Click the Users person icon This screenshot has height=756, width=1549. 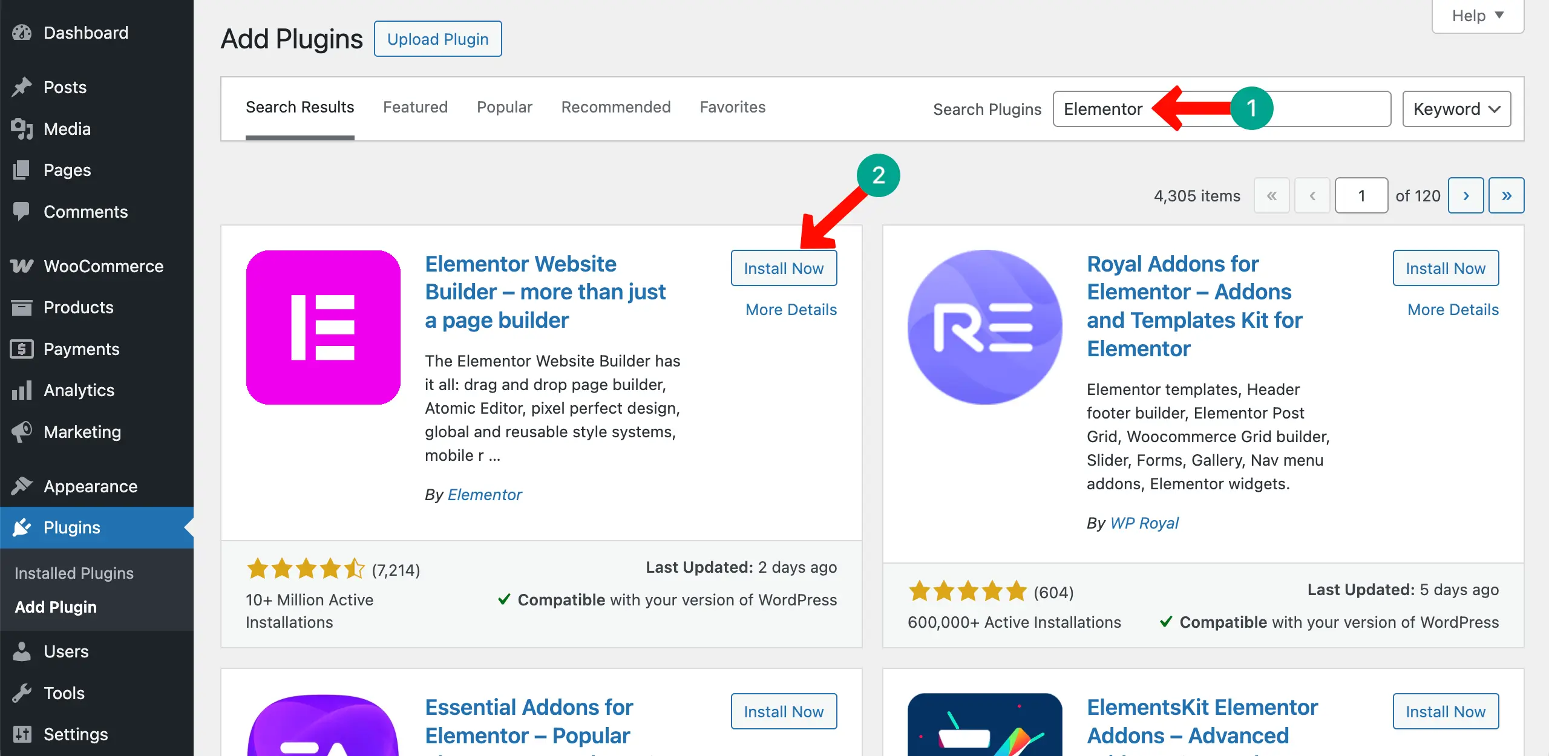click(x=22, y=651)
